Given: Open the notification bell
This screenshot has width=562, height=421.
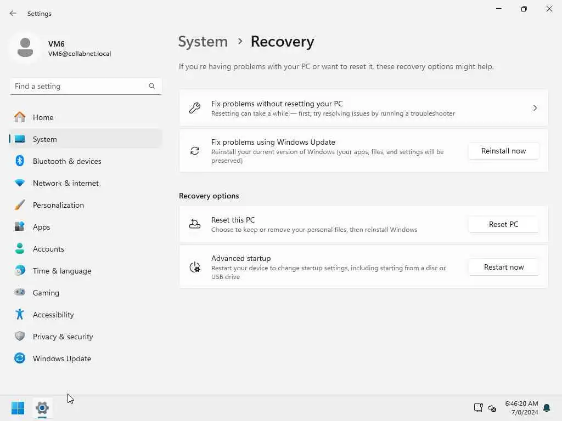Looking at the screenshot, I should point(547,408).
